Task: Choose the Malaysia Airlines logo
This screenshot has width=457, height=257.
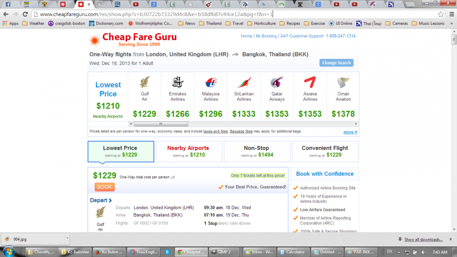Action: click(x=211, y=82)
